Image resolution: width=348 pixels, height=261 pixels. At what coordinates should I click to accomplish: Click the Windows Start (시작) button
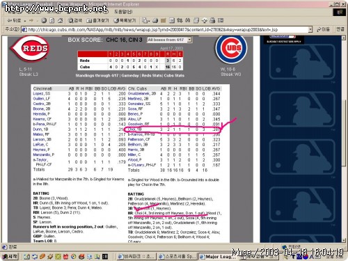[x=10, y=256]
